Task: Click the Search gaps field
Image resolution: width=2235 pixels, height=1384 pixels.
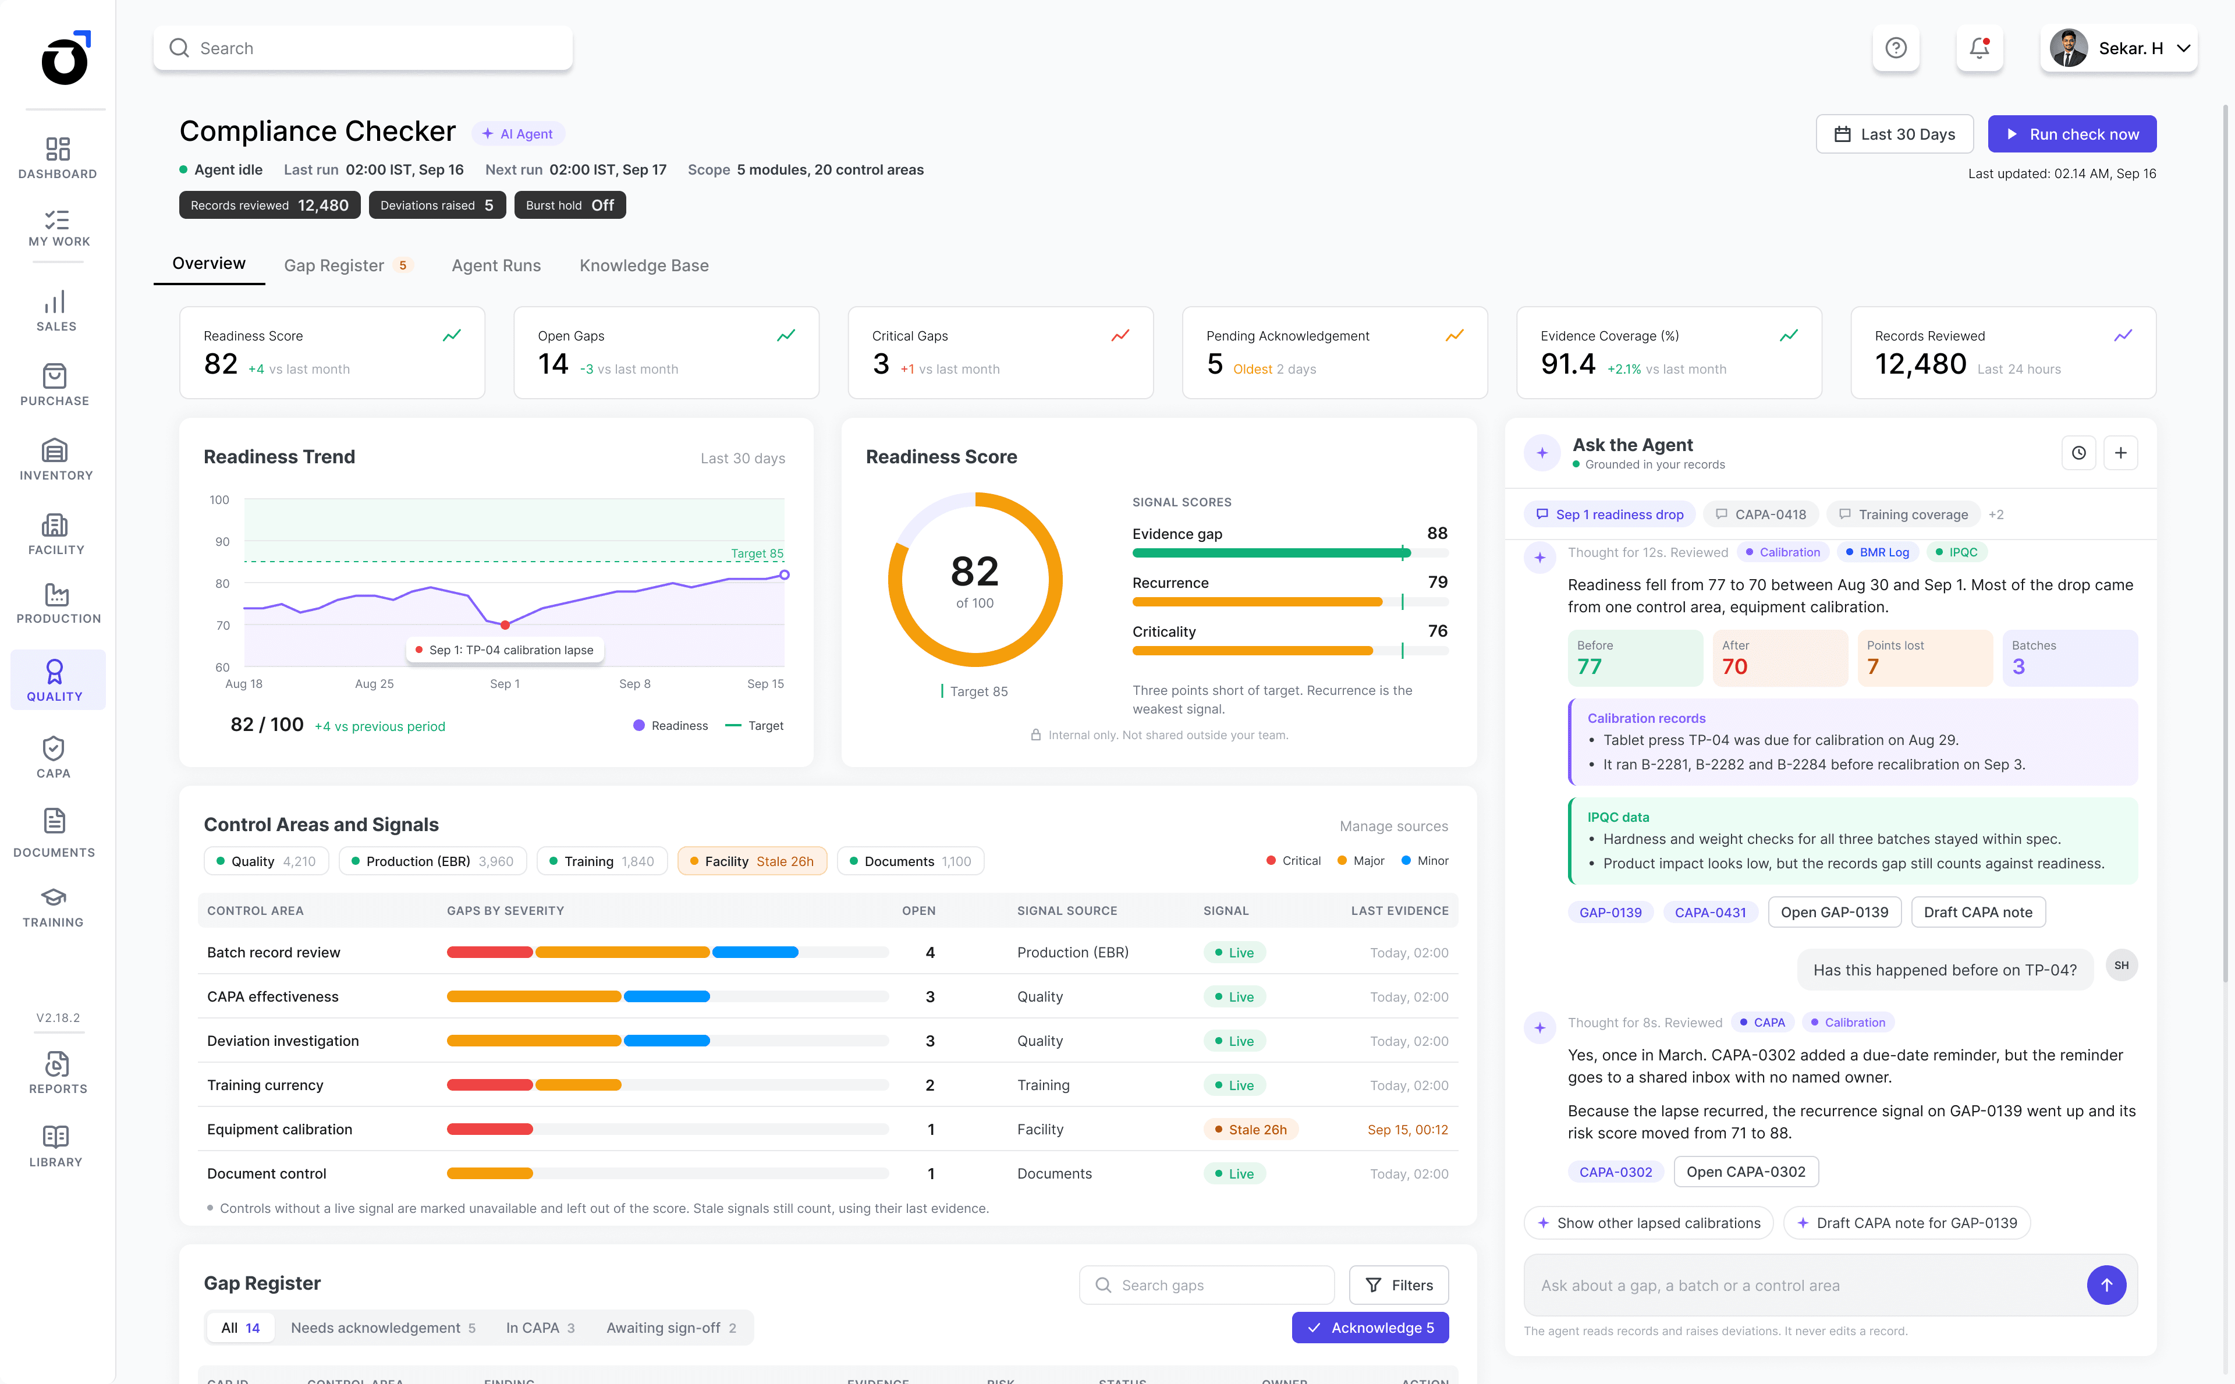Action: point(1207,1284)
